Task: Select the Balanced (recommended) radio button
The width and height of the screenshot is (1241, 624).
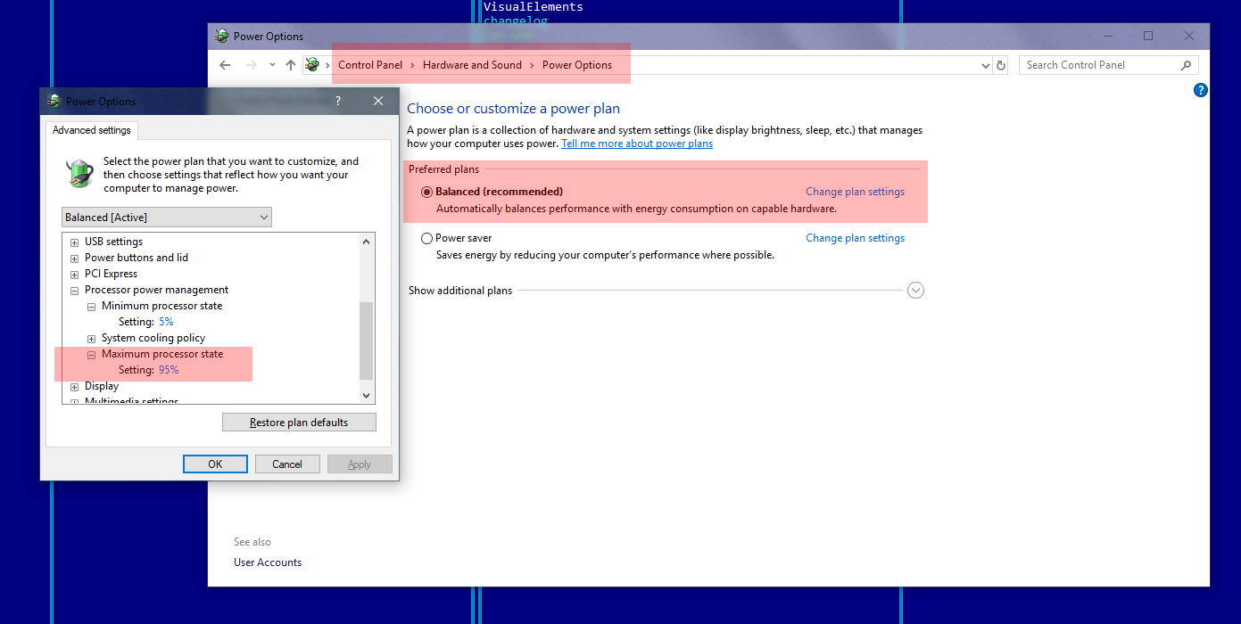Action: pyautogui.click(x=426, y=192)
